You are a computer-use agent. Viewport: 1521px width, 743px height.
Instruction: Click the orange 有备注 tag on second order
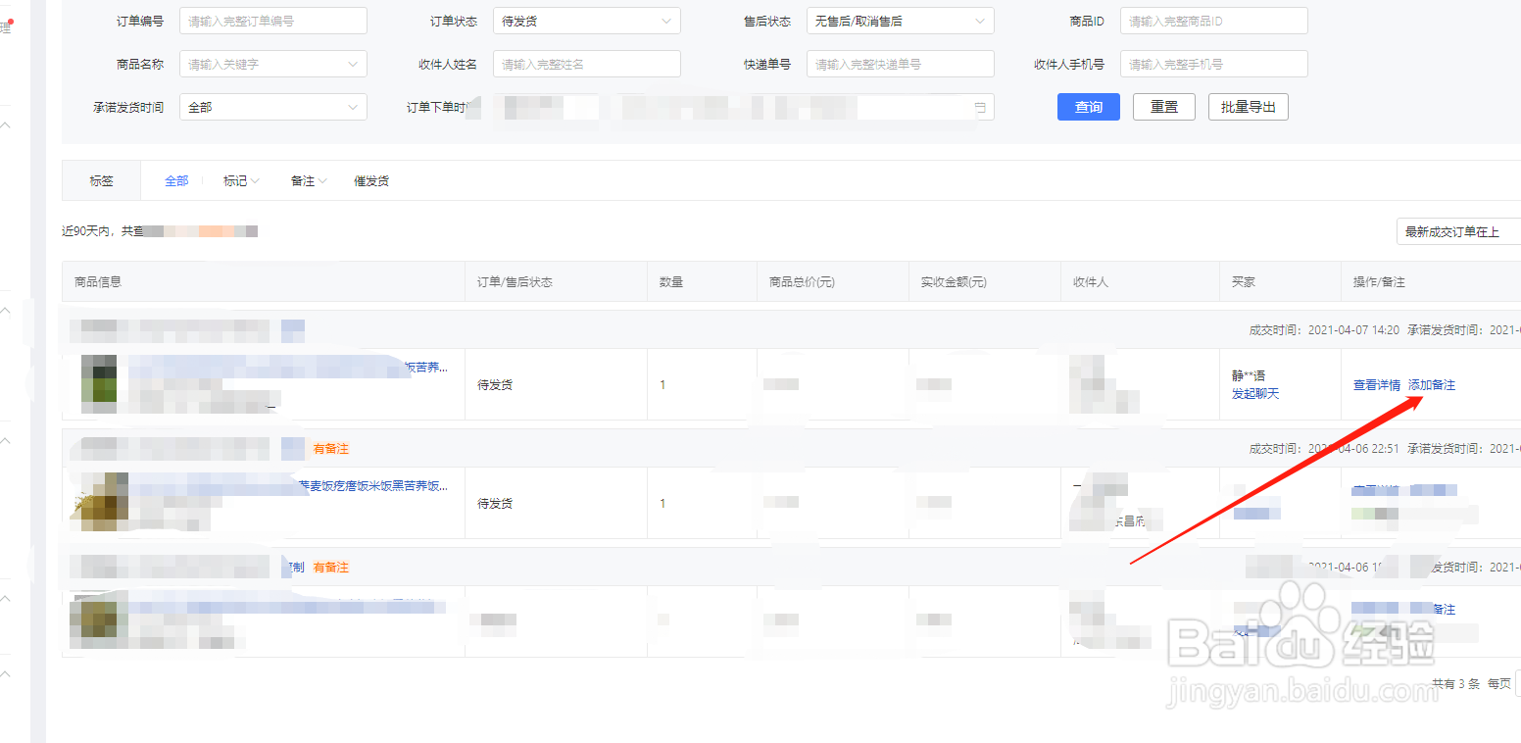(x=330, y=448)
